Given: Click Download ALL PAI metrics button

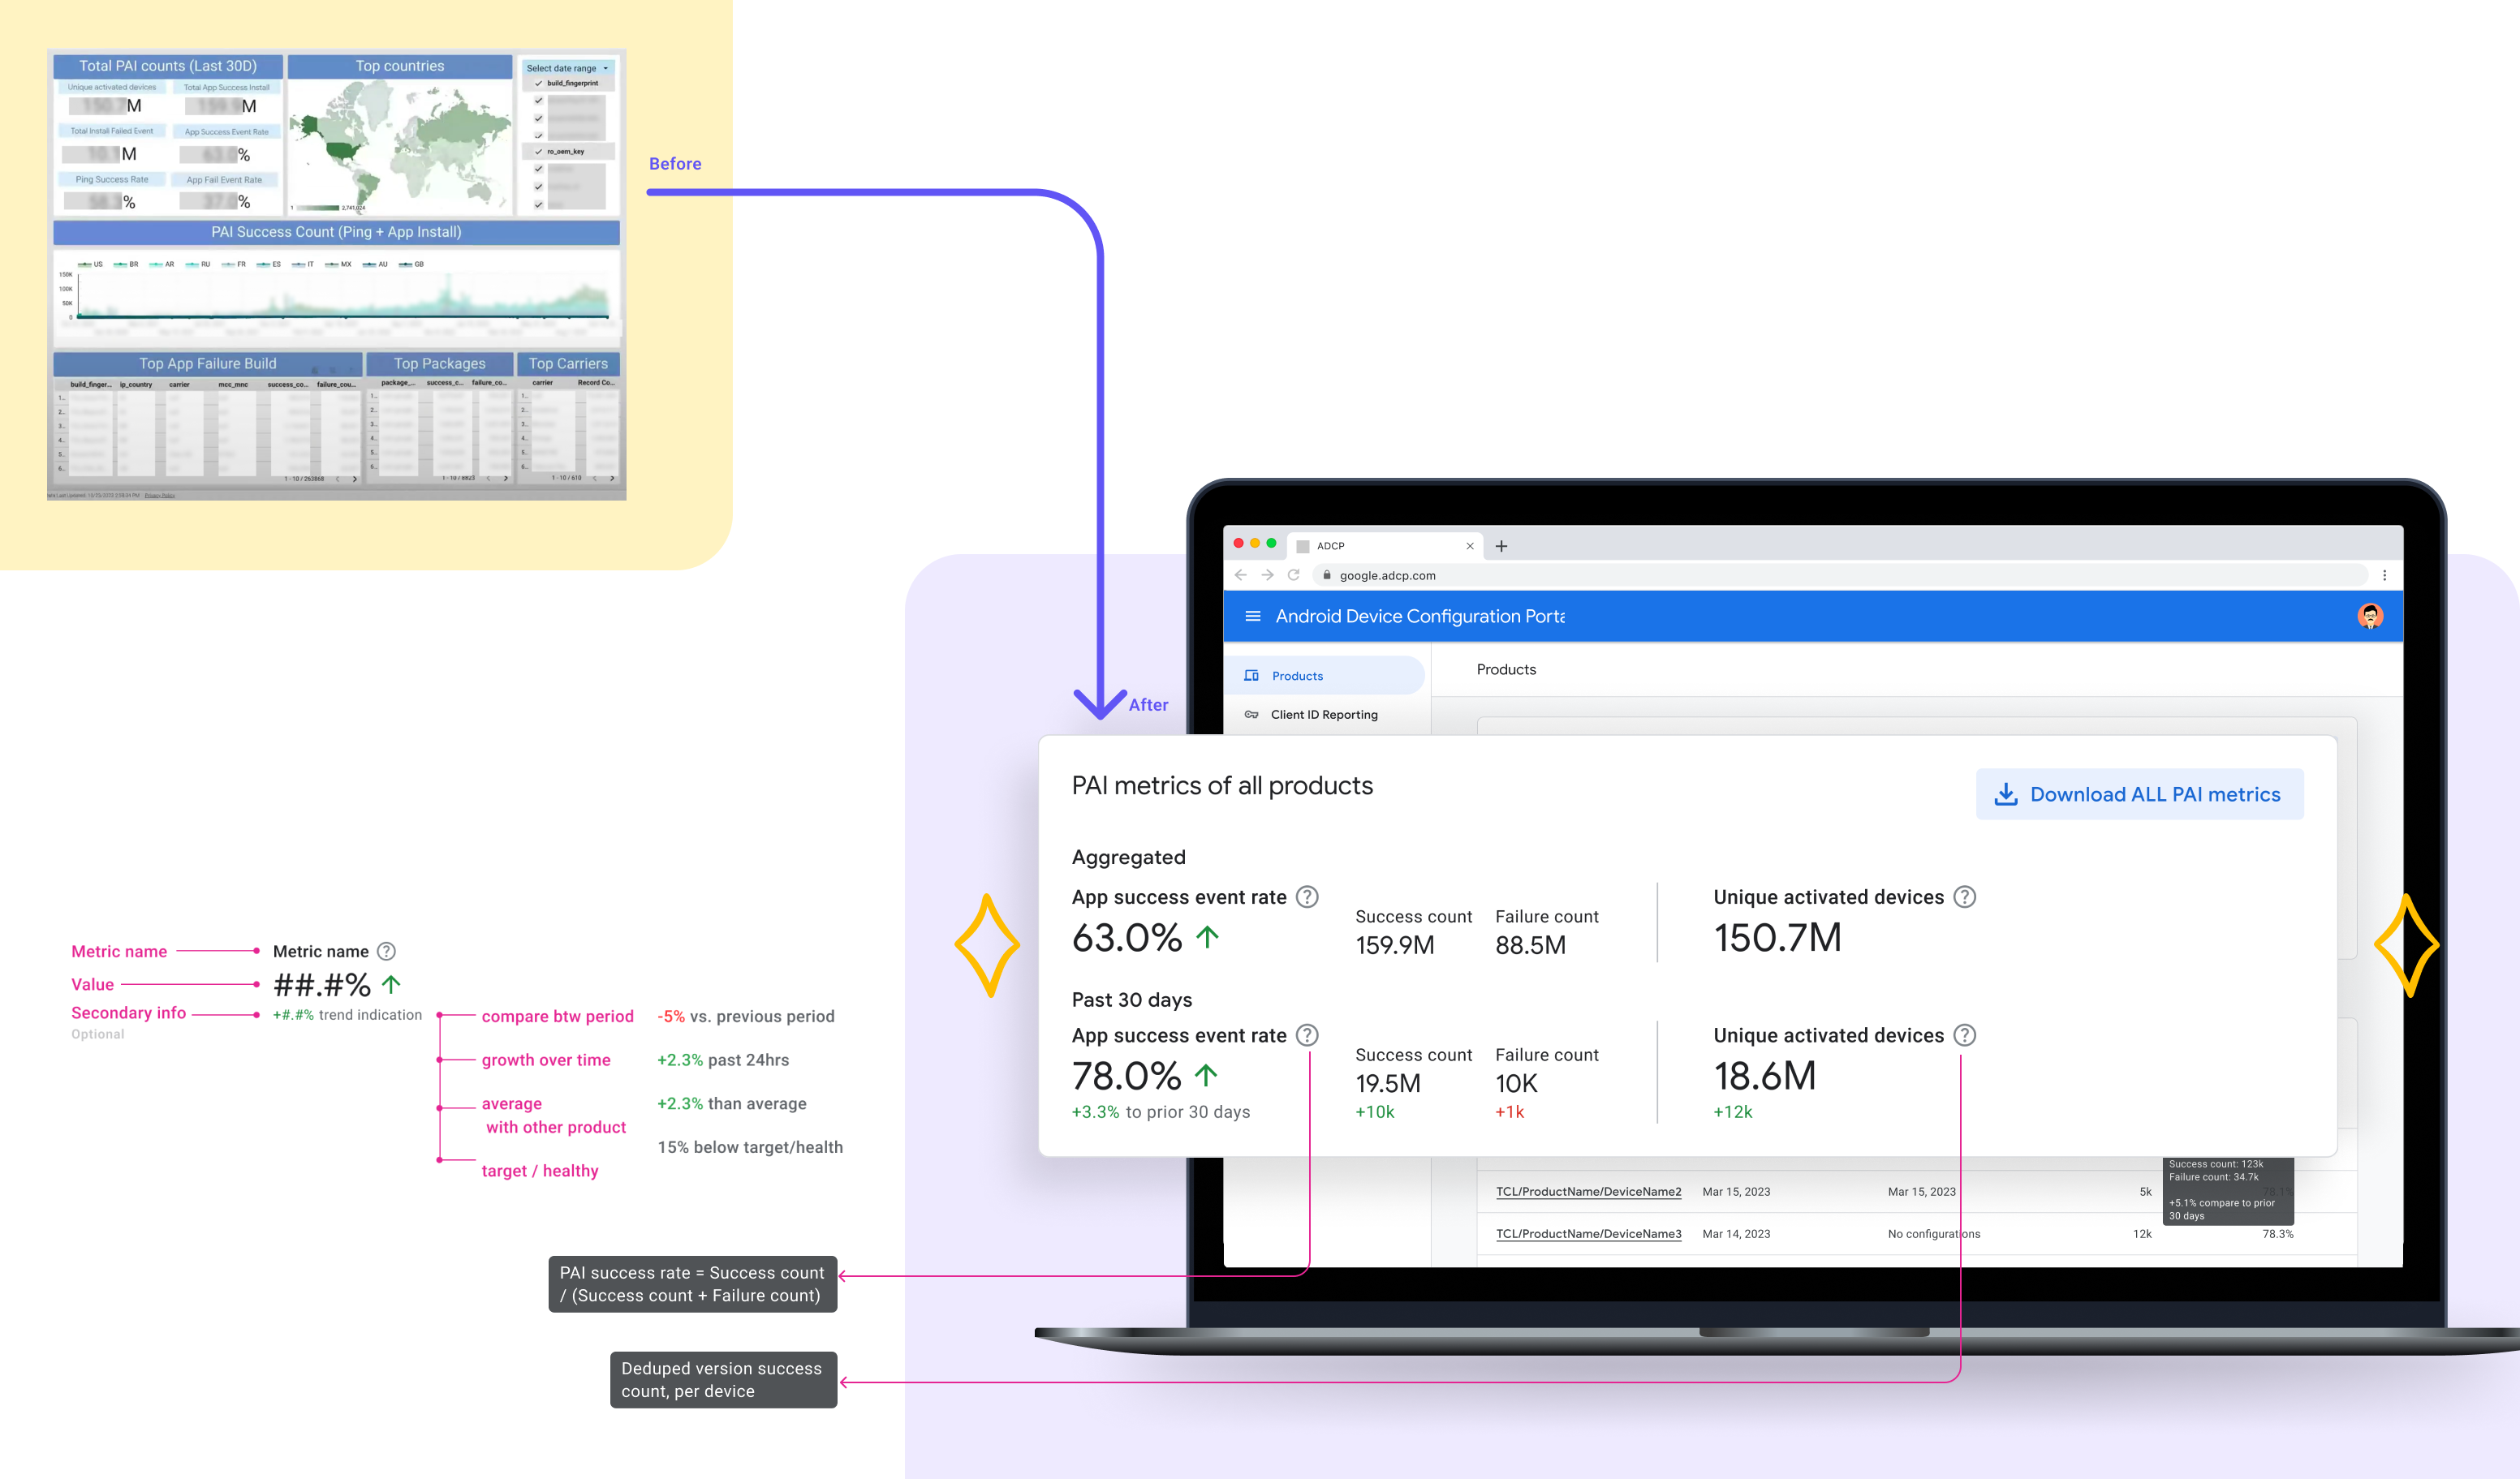Looking at the screenshot, I should [2139, 794].
